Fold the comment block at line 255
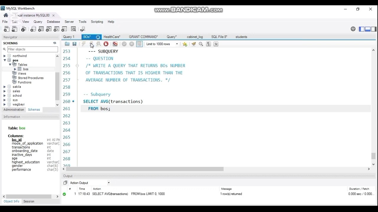 point(77,66)
